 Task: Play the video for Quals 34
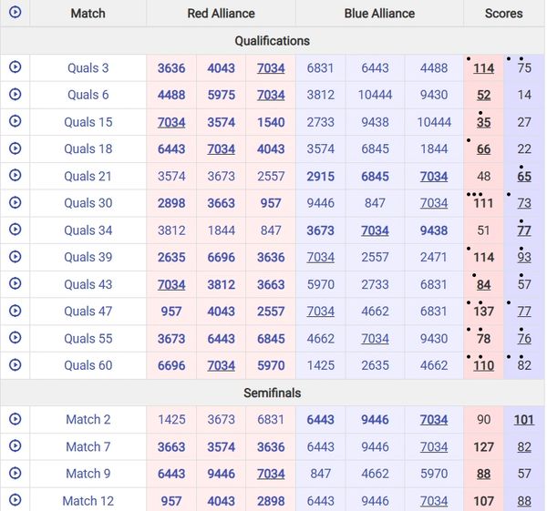click(15, 230)
